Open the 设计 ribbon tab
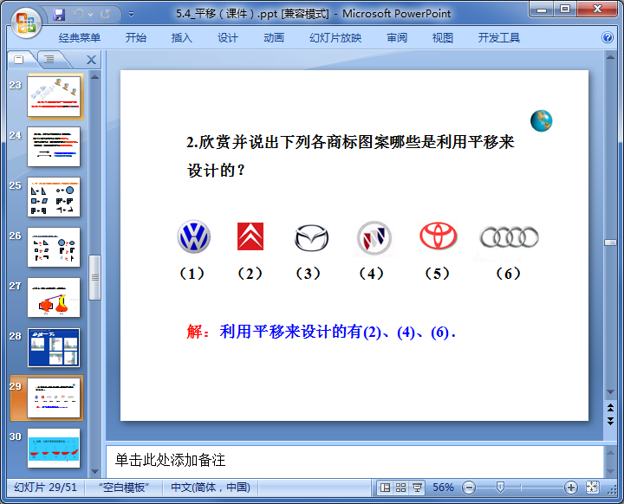Viewport: 624px width, 504px height. pos(228,38)
